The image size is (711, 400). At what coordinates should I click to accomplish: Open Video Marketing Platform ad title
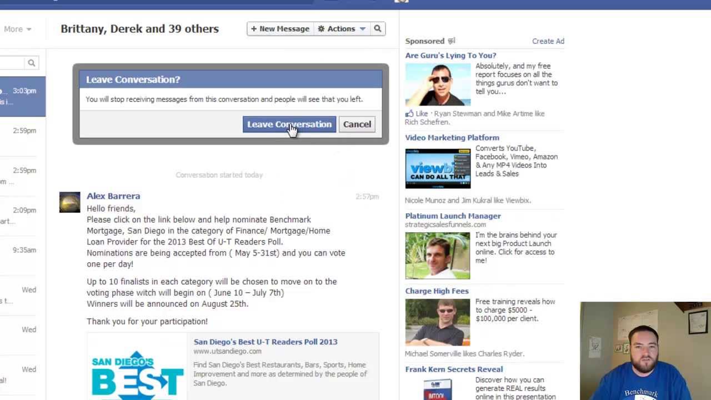(x=452, y=138)
